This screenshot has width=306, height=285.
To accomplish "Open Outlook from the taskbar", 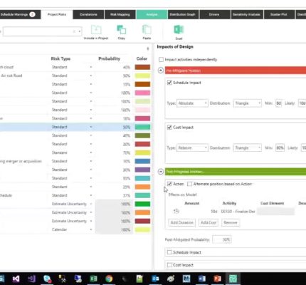I will click(155, 279).
